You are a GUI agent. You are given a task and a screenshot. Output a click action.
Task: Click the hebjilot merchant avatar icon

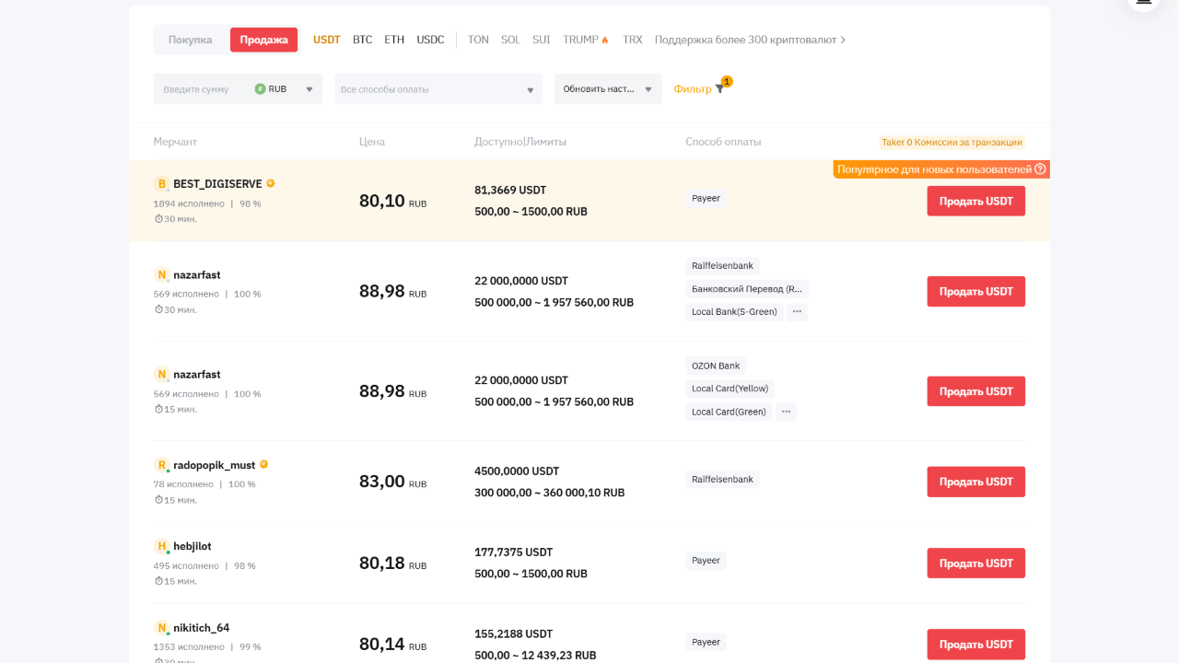[162, 547]
